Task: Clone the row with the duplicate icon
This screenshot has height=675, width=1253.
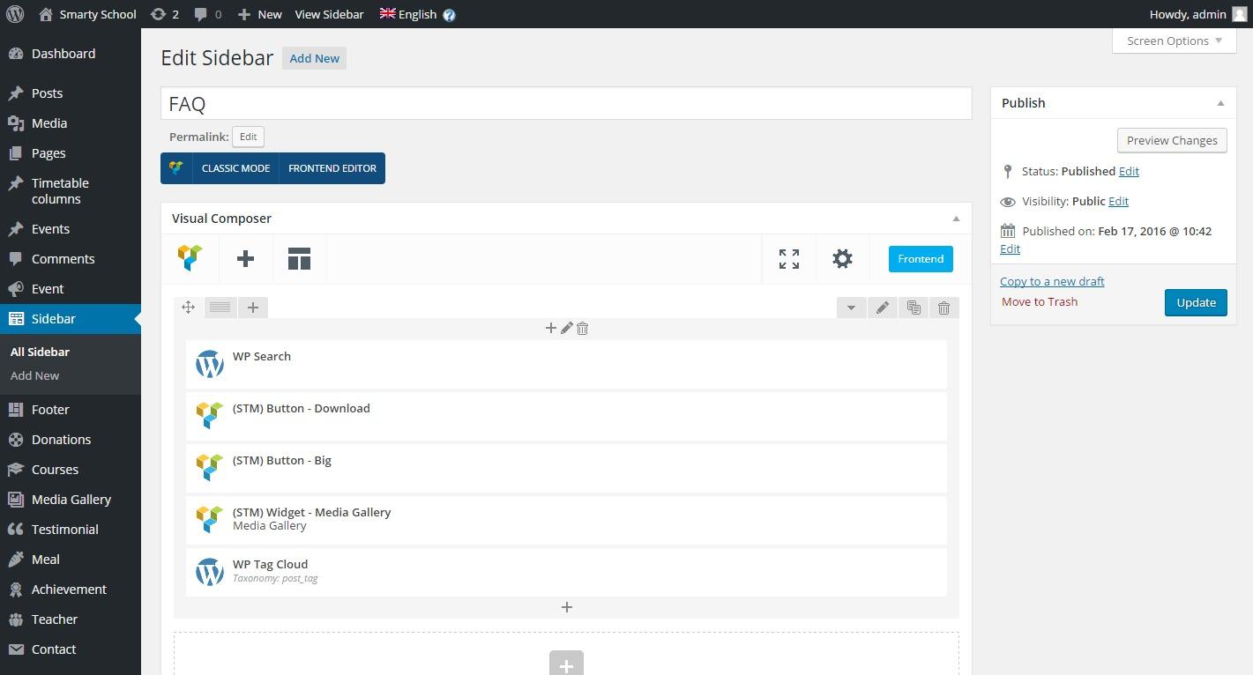Action: click(x=913, y=308)
